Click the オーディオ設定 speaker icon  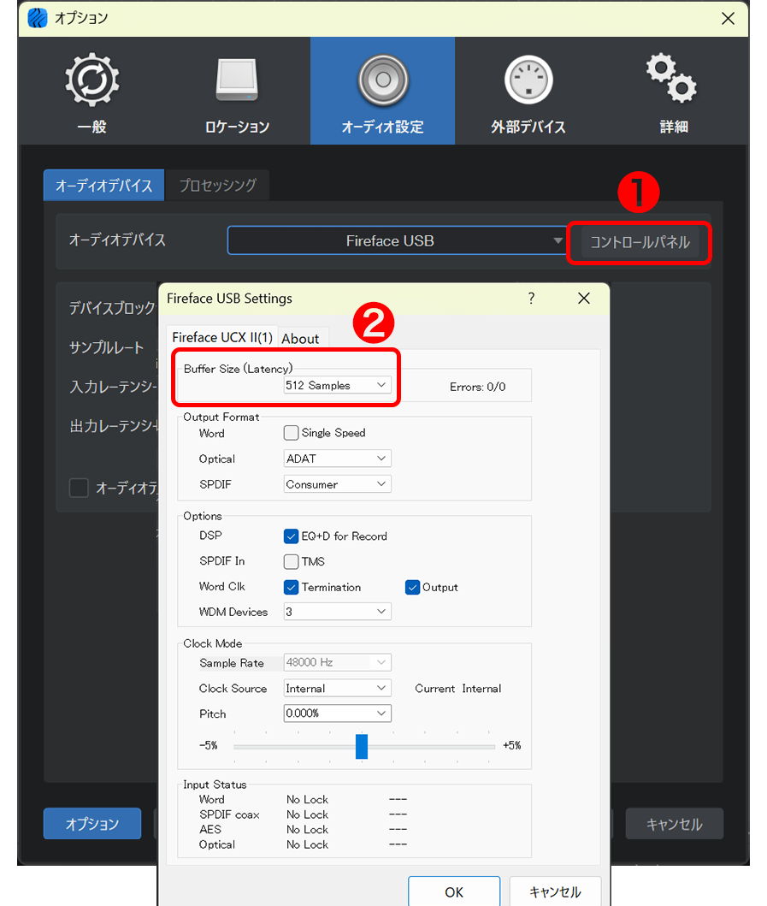pyautogui.click(x=382, y=81)
